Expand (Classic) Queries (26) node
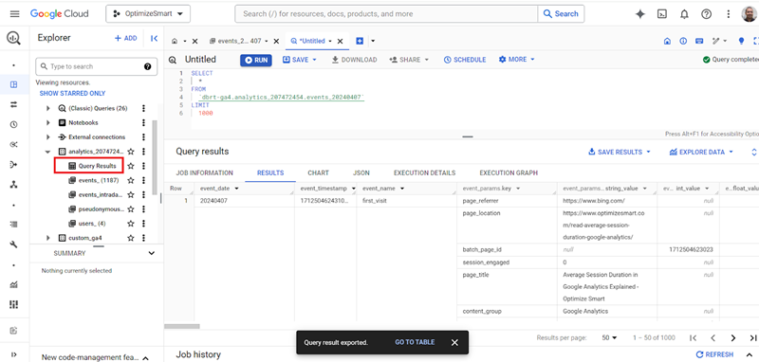759x362 pixels. point(48,108)
